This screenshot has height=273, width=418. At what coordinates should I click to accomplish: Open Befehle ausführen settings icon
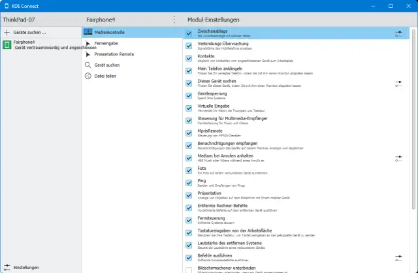coord(399,258)
